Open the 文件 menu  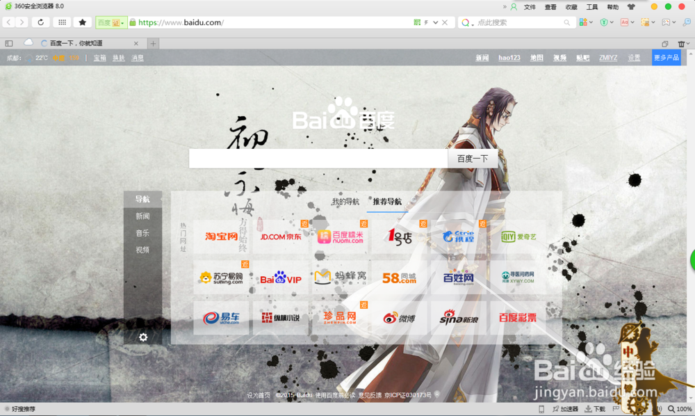pyautogui.click(x=530, y=7)
